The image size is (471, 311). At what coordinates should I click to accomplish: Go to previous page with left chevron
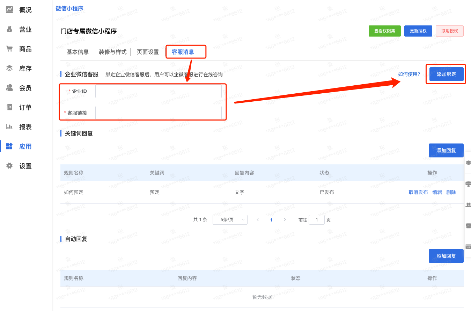coord(258,220)
